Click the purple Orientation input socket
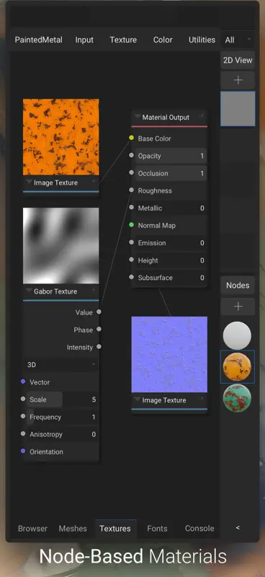 (x=23, y=452)
